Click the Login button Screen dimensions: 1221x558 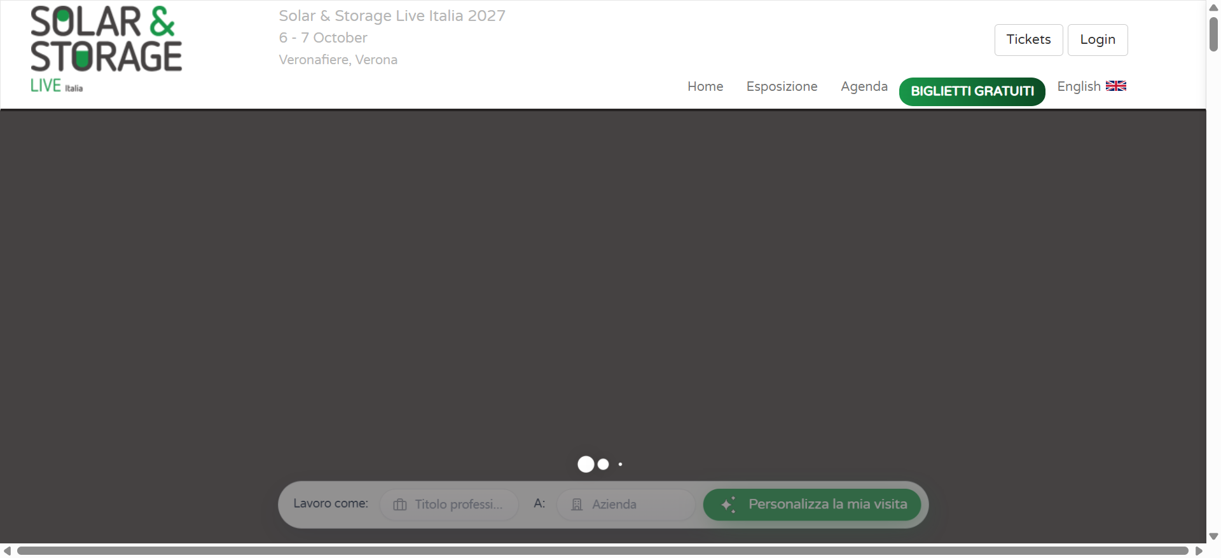click(x=1098, y=40)
